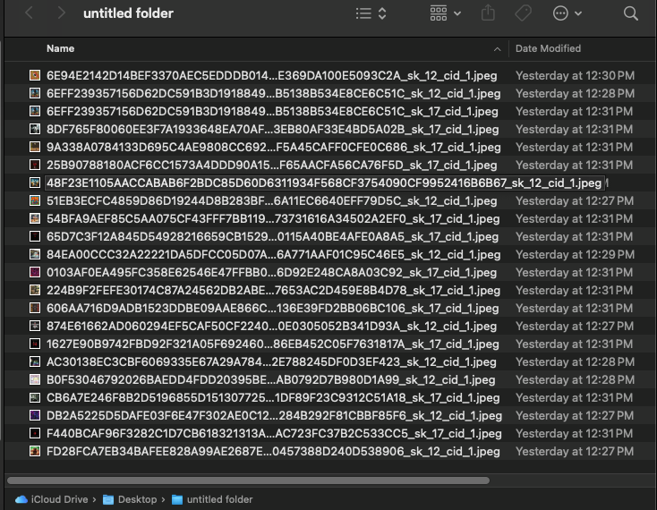Select file starting with 224B9F2FEFE30174

pyautogui.click(x=273, y=291)
